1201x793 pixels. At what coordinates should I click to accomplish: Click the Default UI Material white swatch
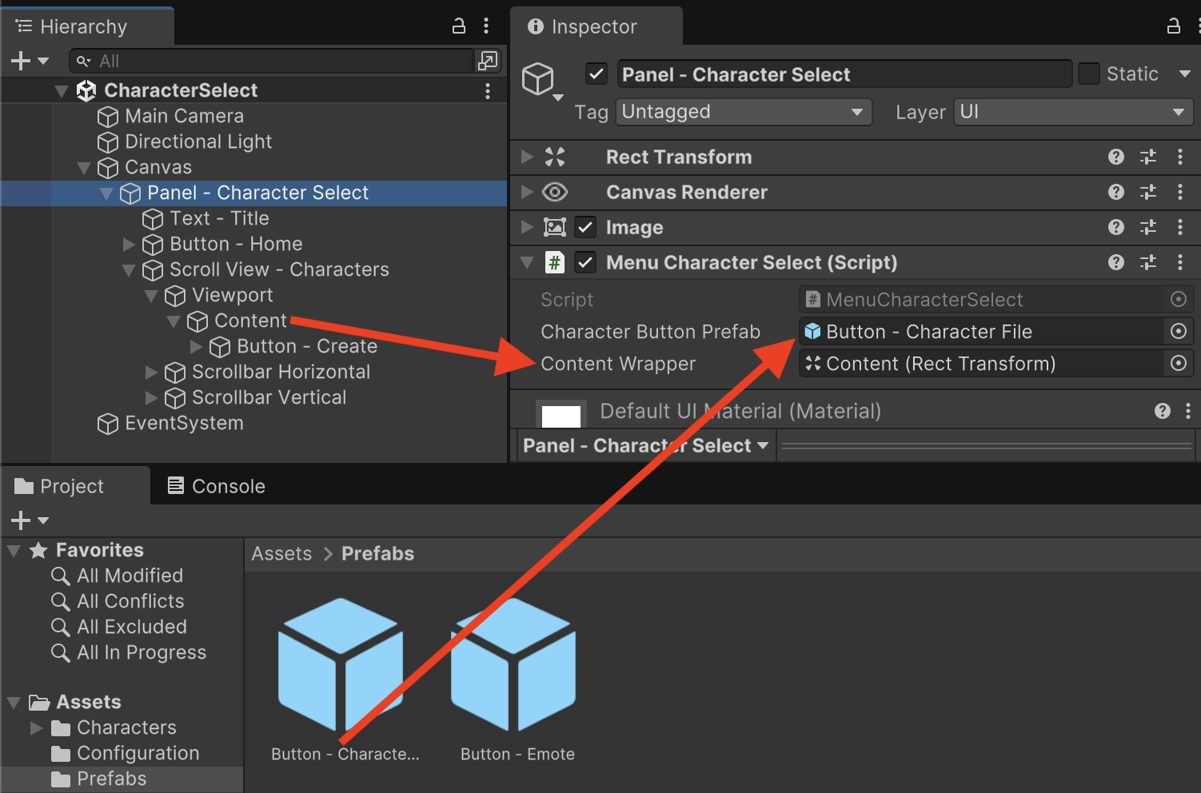coord(561,415)
